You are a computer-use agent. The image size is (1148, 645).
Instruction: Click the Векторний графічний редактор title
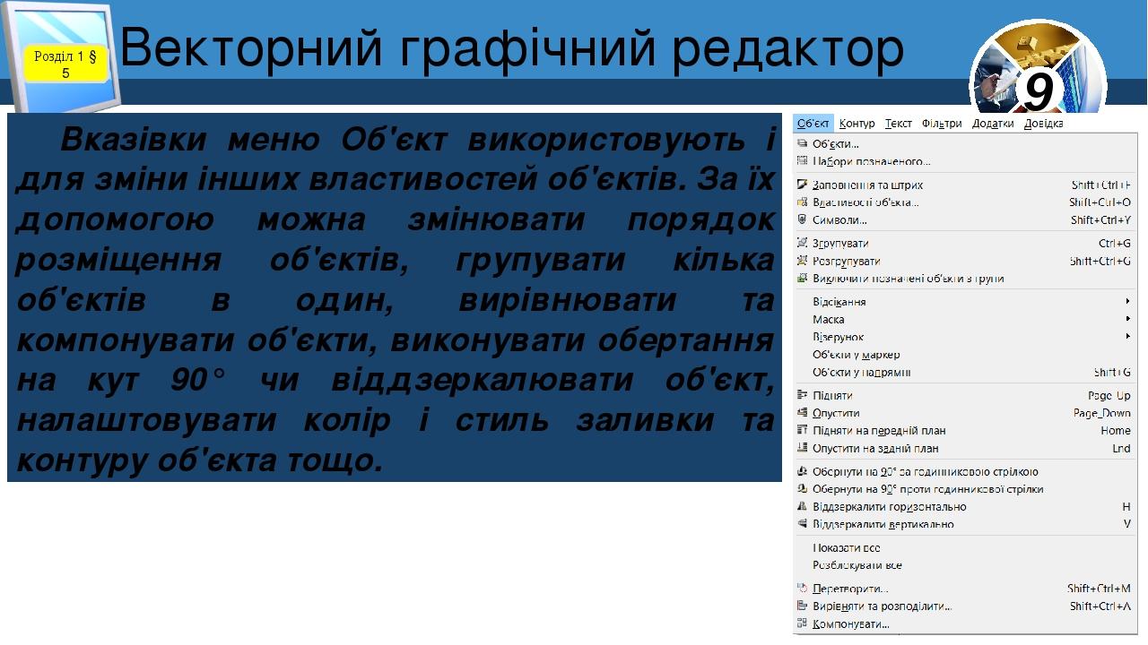click(x=511, y=50)
